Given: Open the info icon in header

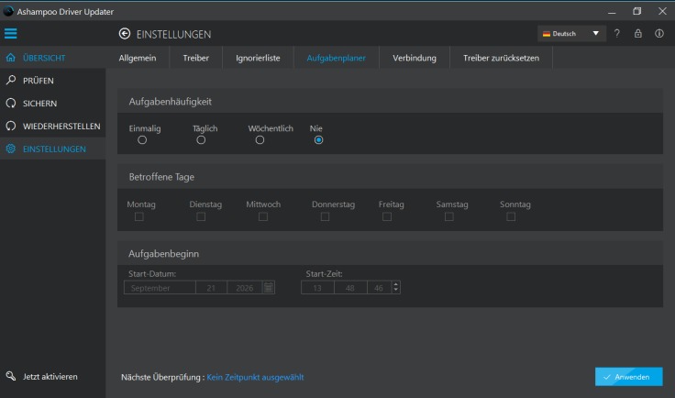Looking at the screenshot, I should 659,34.
